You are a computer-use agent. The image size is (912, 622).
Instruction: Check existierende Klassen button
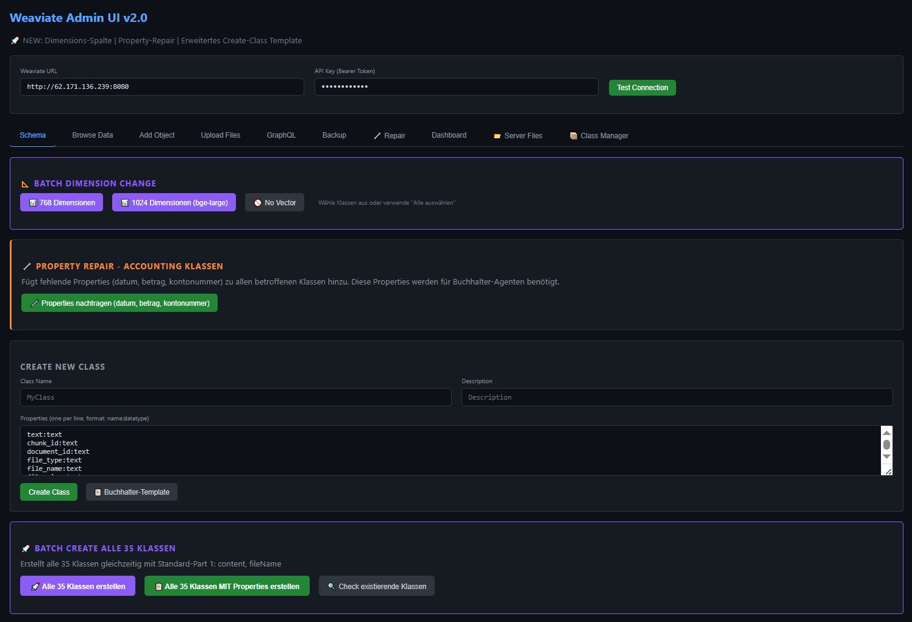coord(377,586)
